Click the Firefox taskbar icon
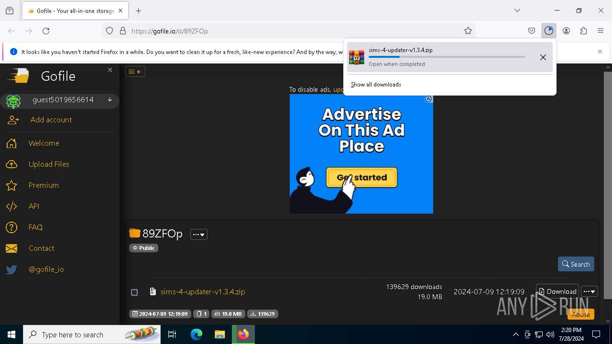The image size is (612, 344). click(x=243, y=334)
